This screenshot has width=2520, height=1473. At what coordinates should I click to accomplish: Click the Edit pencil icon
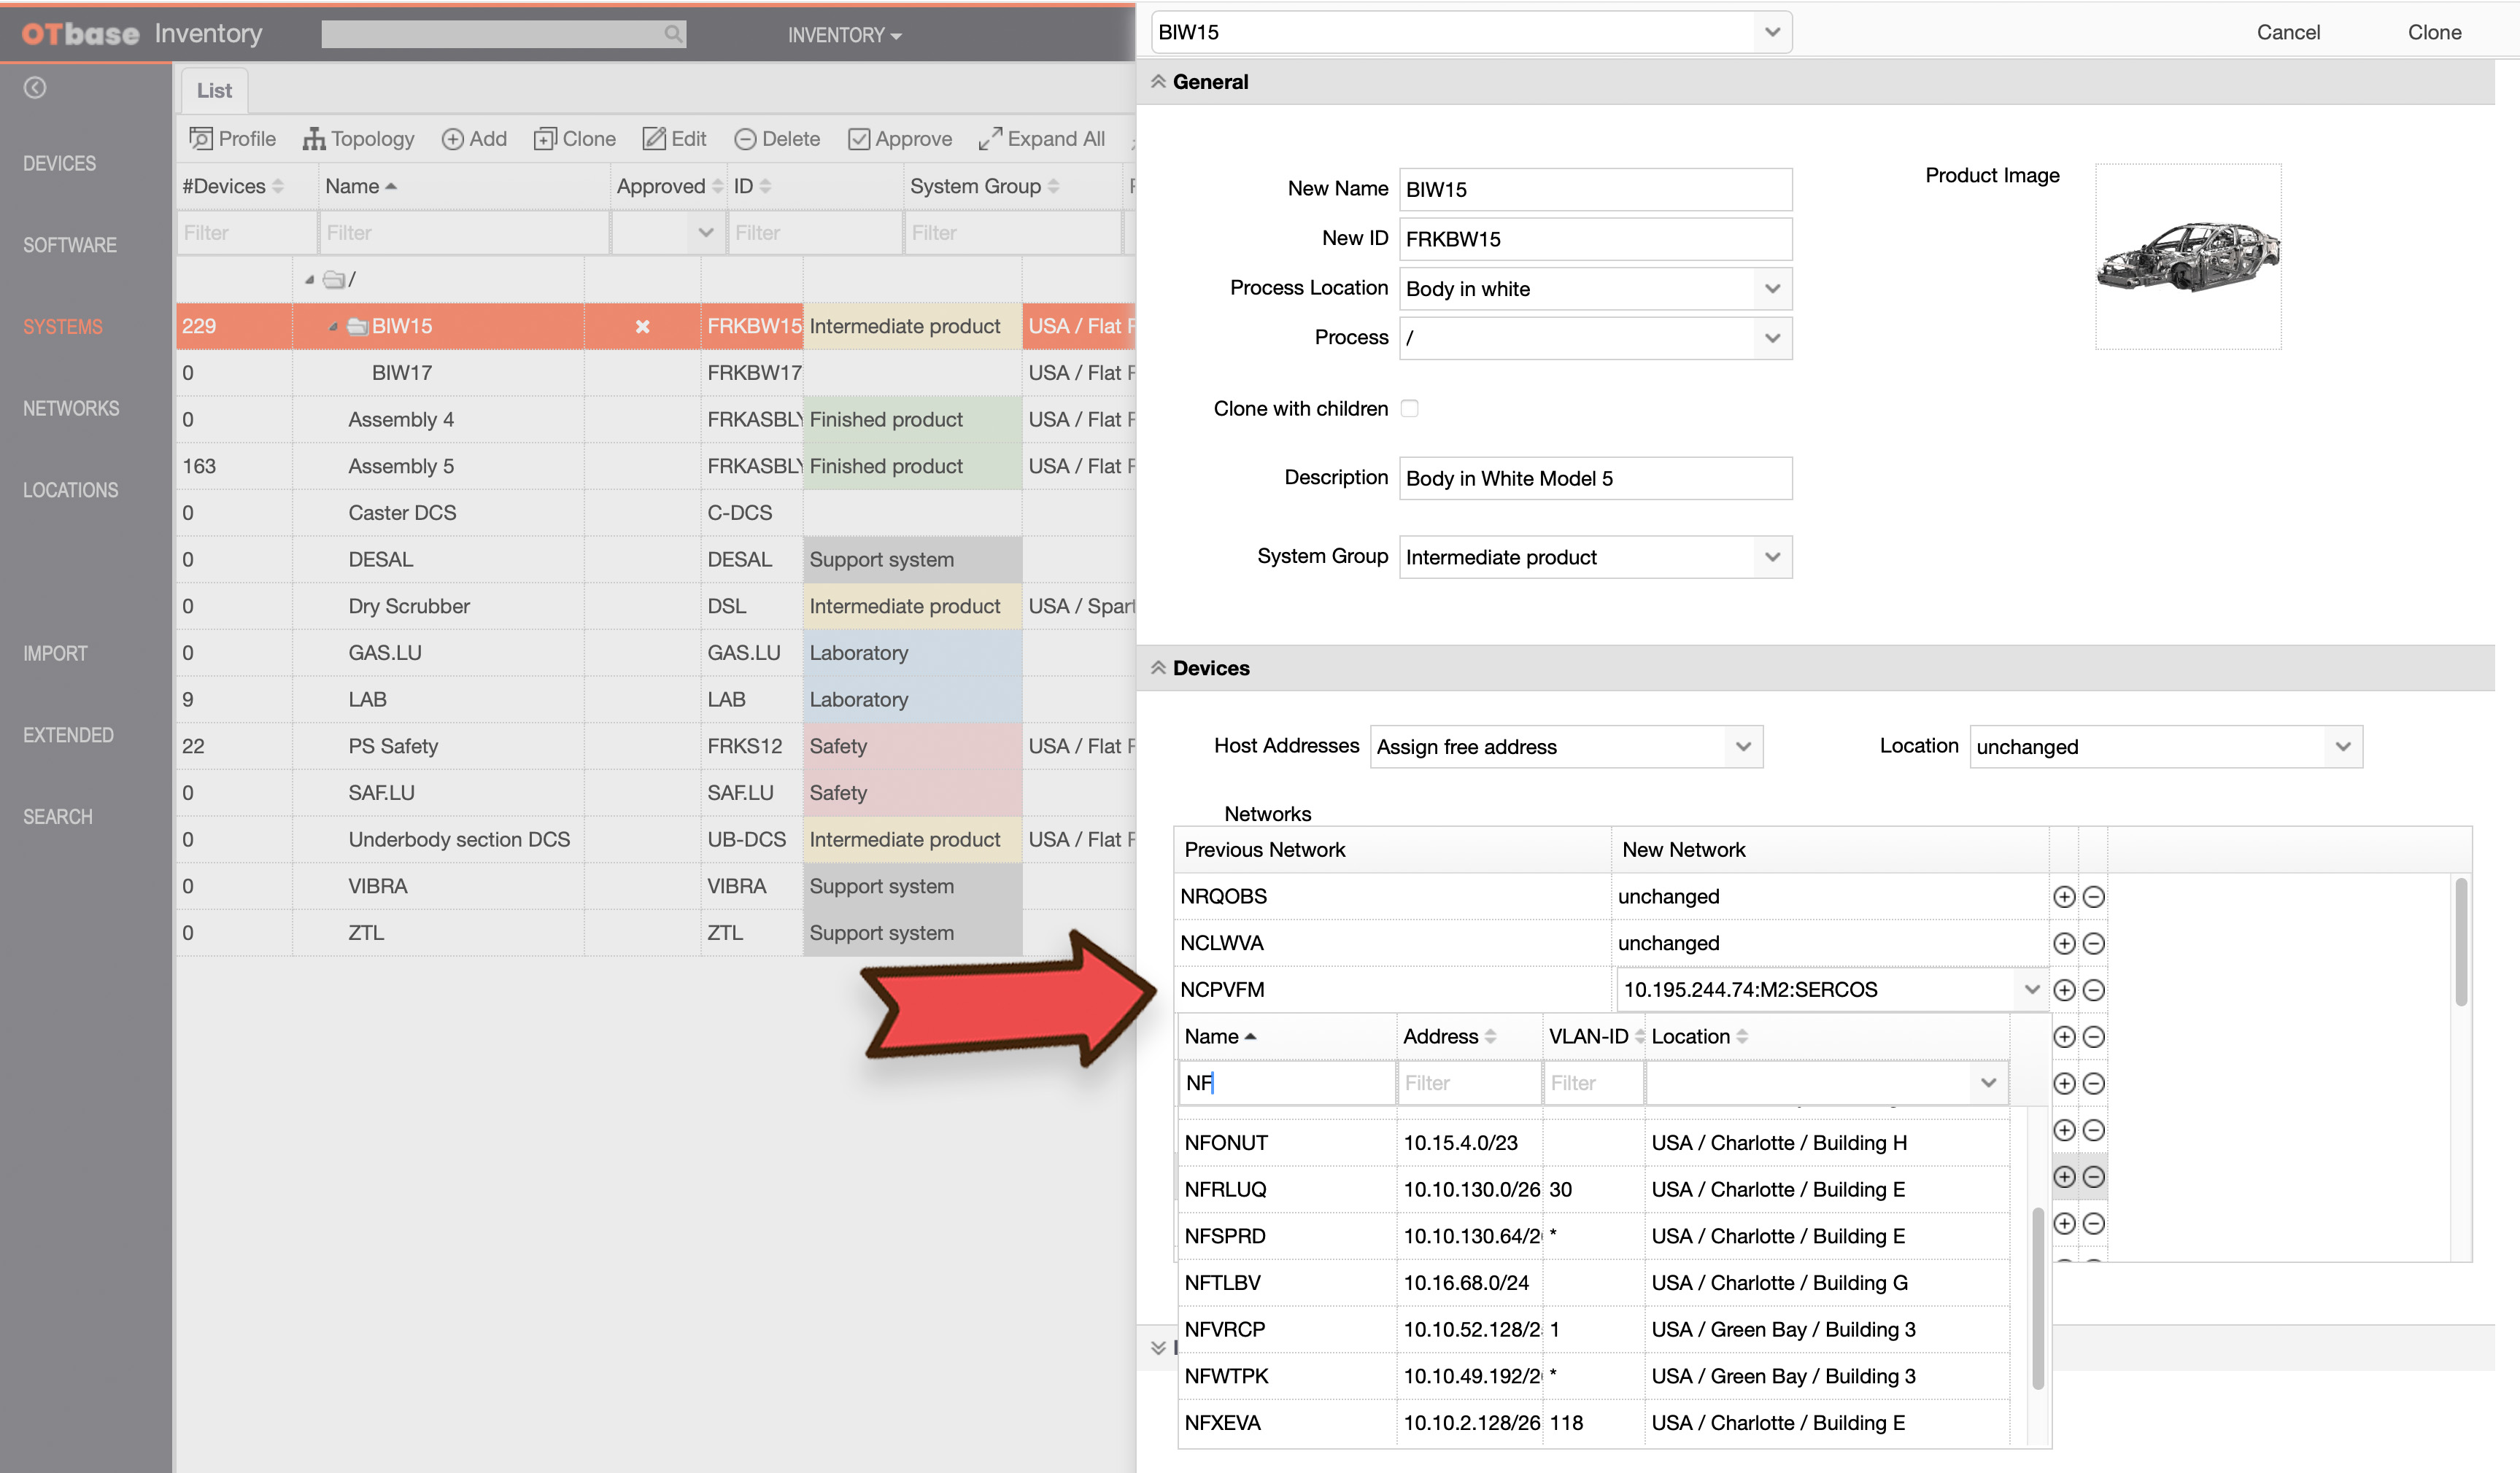(654, 139)
